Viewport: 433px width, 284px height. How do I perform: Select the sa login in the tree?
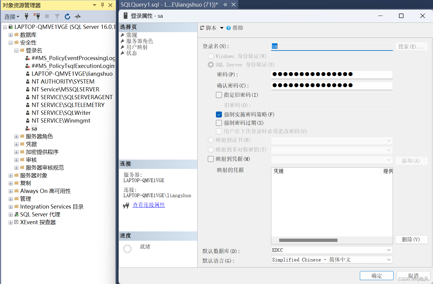(x=34, y=128)
